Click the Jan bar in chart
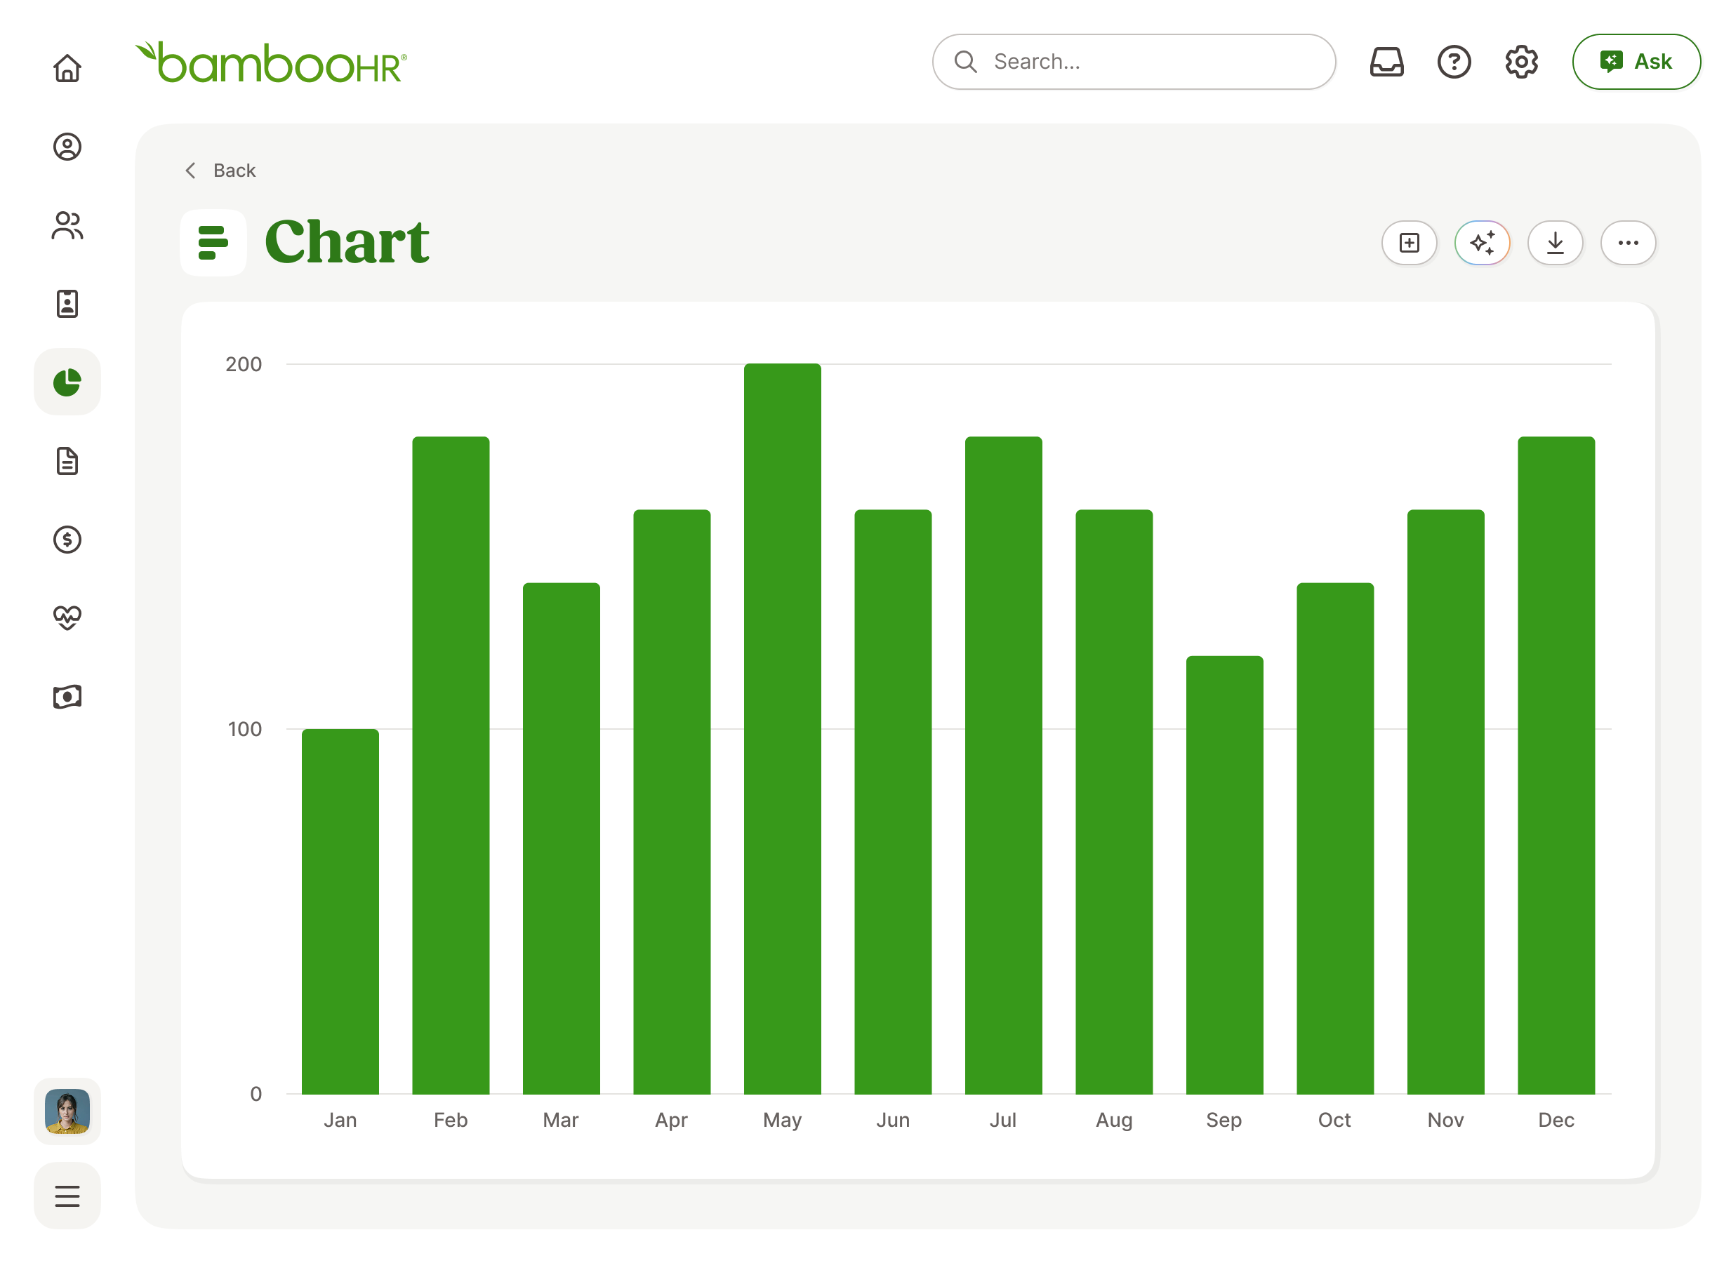 [340, 911]
